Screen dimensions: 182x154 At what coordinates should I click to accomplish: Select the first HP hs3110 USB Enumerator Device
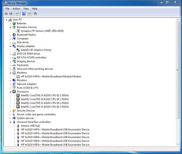click(55, 130)
